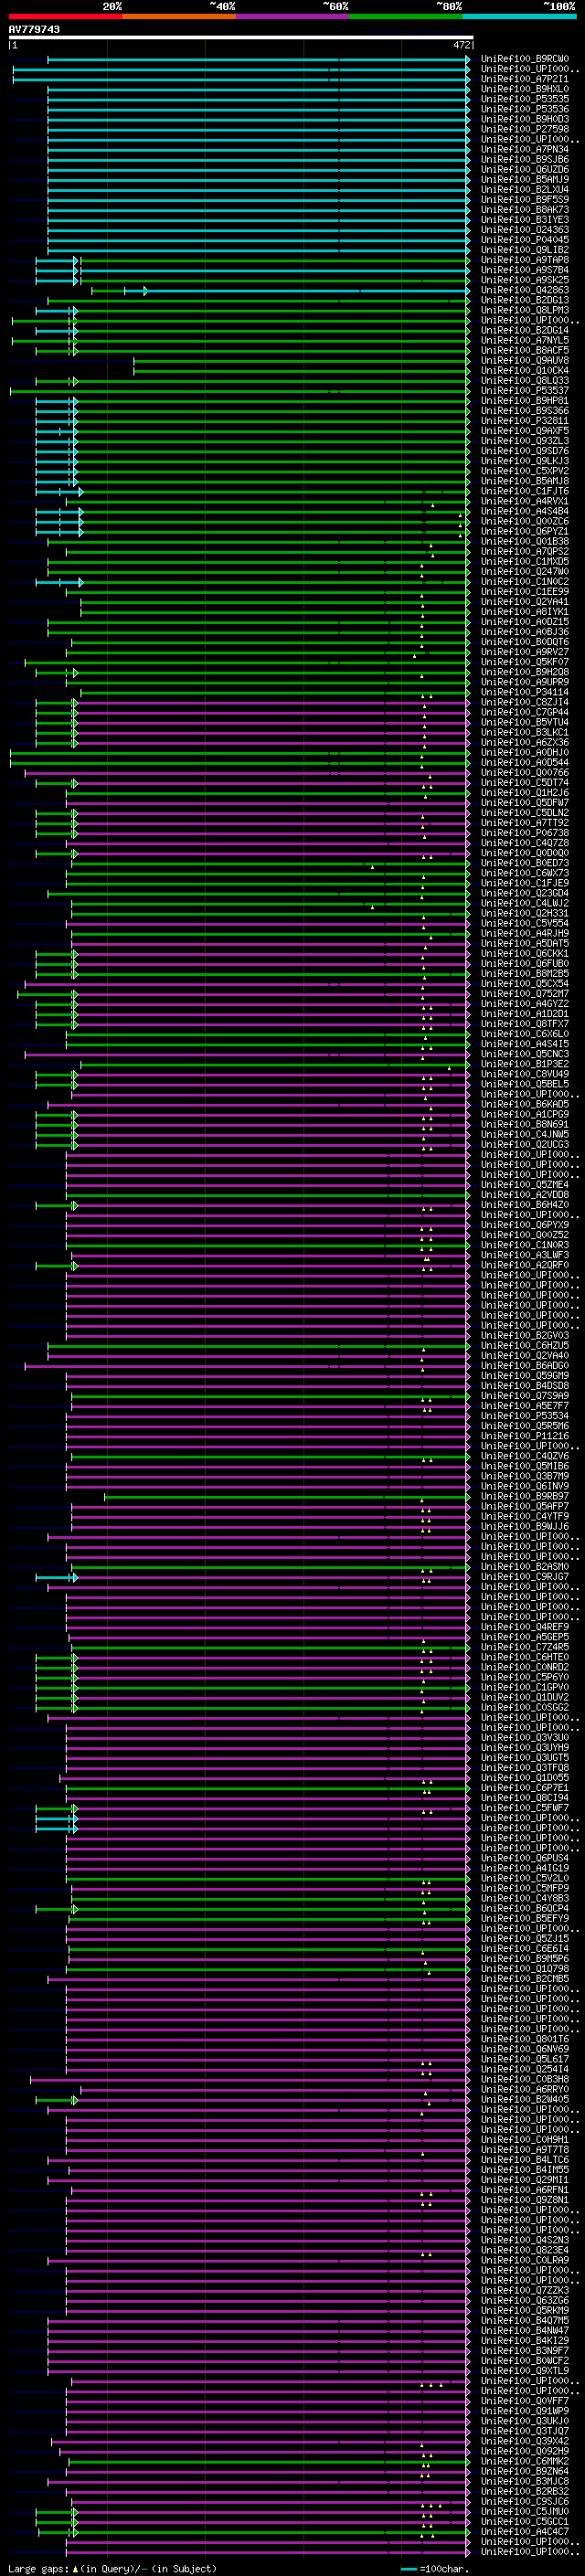Choose the UniRef100_Q9SD76 row label
585x2576 pixels.
[x=525, y=451]
